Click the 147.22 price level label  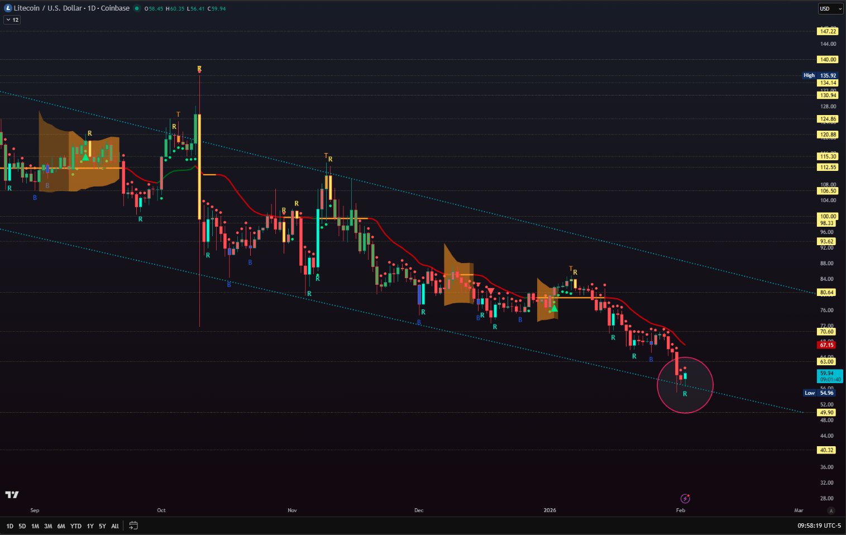pyautogui.click(x=828, y=31)
